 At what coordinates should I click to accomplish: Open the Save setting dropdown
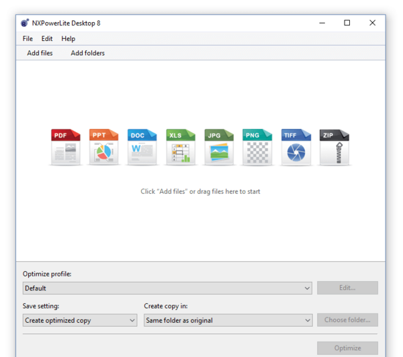(80, 320)
